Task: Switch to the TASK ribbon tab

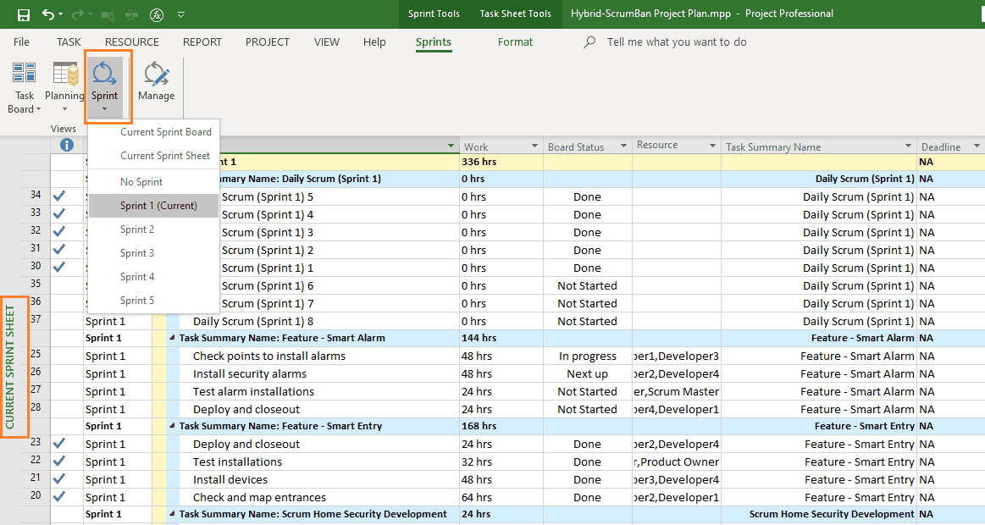Action: pyautogui.click(x=69, y=42)
